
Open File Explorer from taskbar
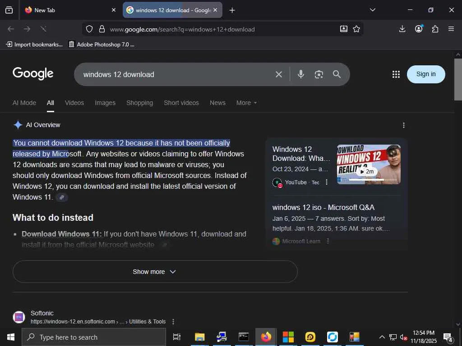[199, 337]
